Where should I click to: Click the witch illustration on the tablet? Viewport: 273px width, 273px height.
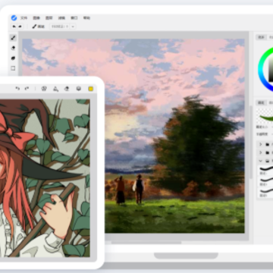tap(45, 178)
